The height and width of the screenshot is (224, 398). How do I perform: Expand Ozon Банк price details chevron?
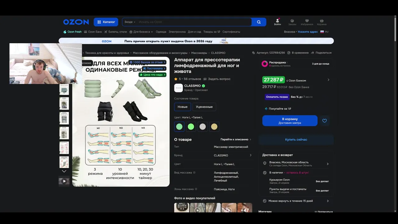[x=328, y=80]
